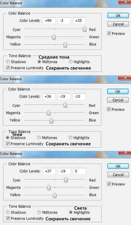
Task: Click the Color Levels field showing -3
Action: (64, 21)
